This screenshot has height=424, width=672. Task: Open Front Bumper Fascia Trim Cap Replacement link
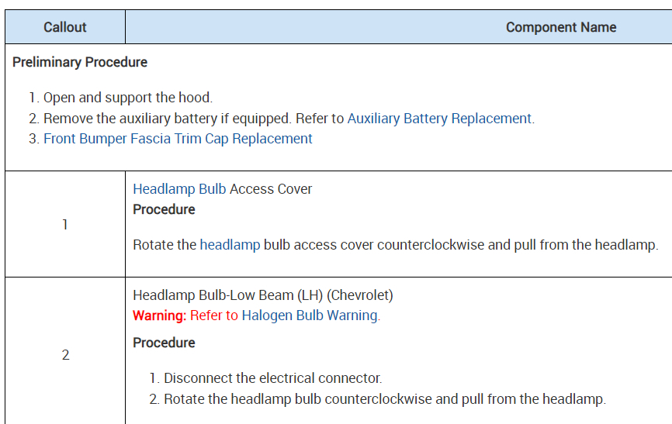(178, 139)
